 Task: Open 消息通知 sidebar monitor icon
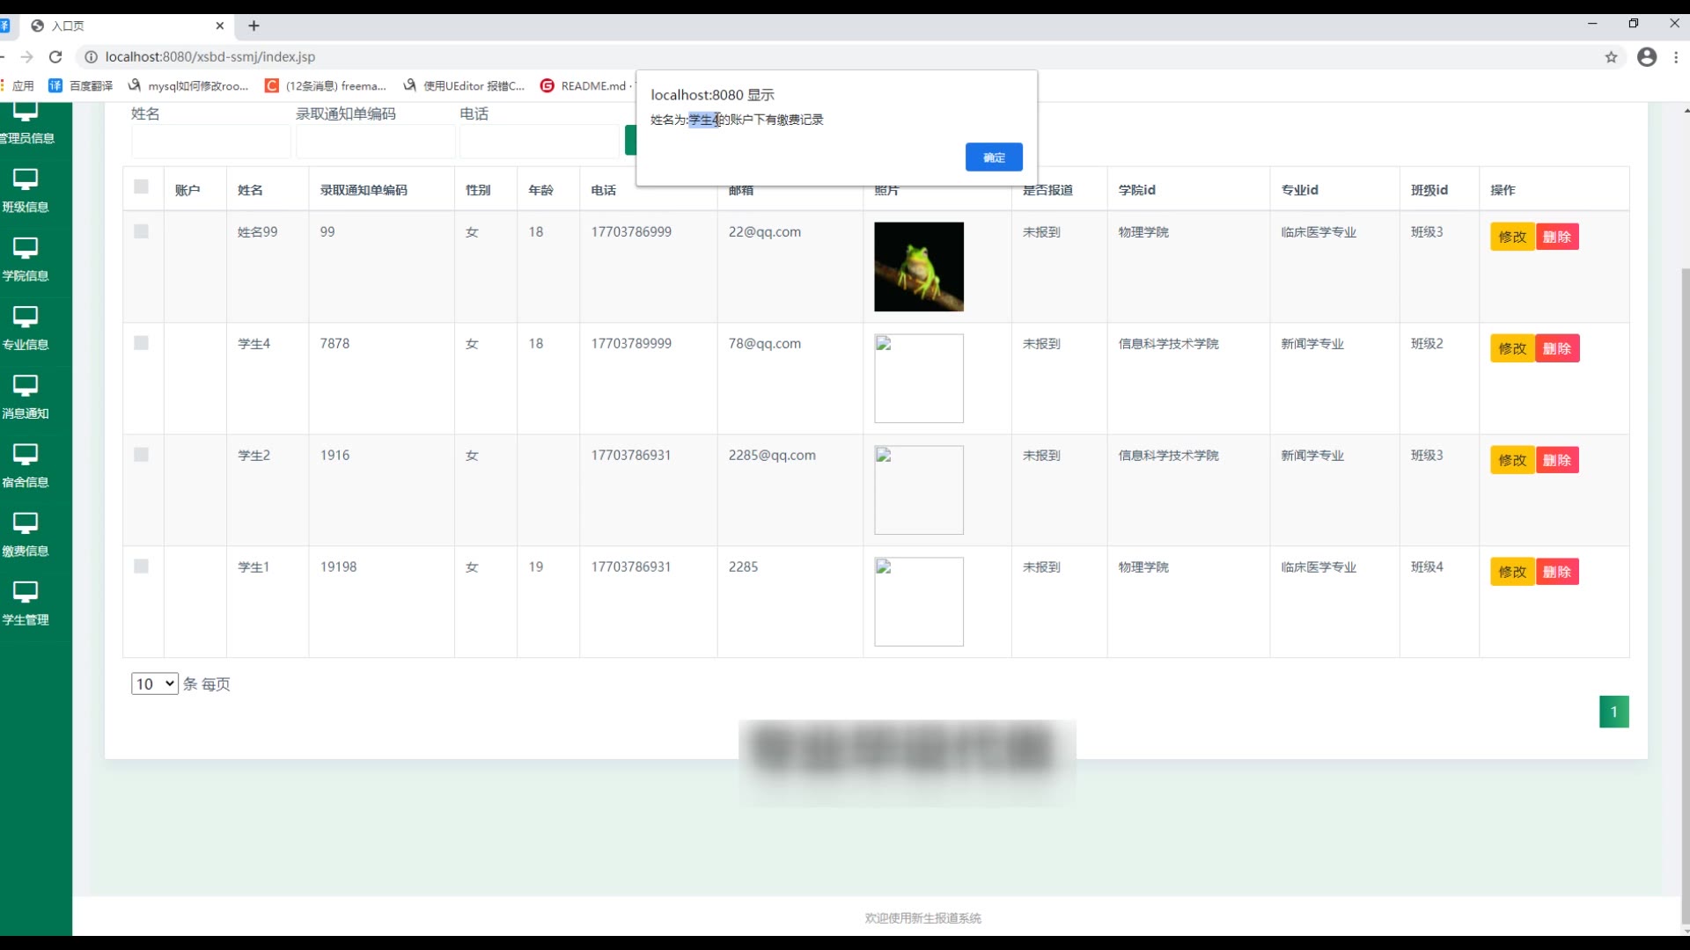[26, 385]
